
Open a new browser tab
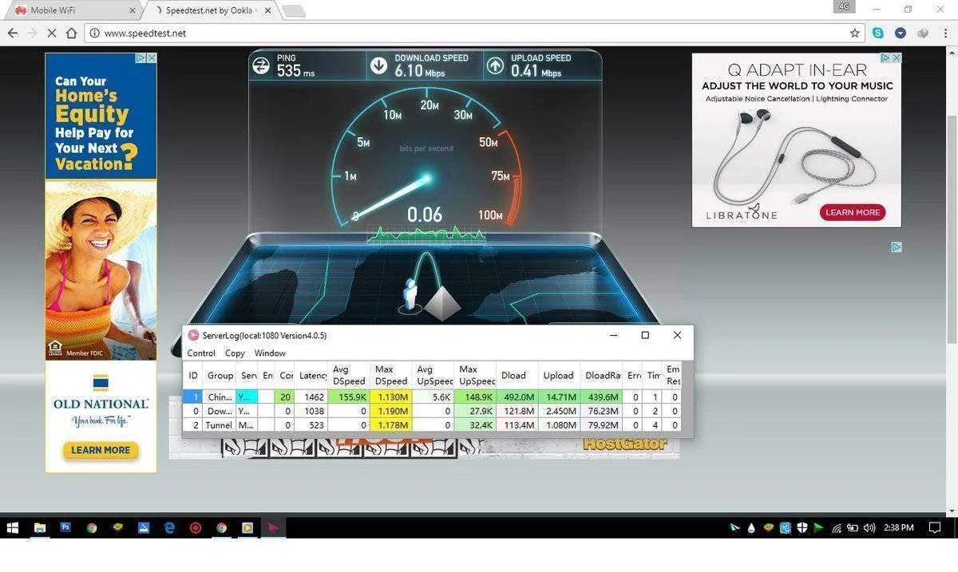[x=294, y=11]
